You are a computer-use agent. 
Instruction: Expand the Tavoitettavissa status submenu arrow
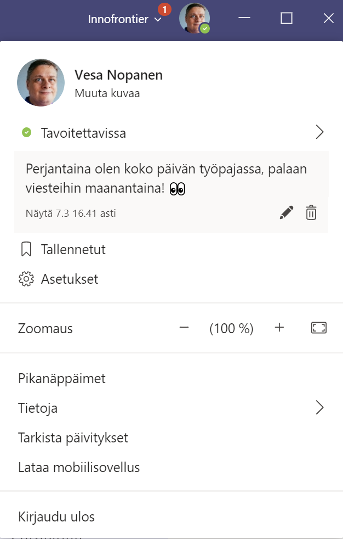pyautogui.click(x=320, y=132)
